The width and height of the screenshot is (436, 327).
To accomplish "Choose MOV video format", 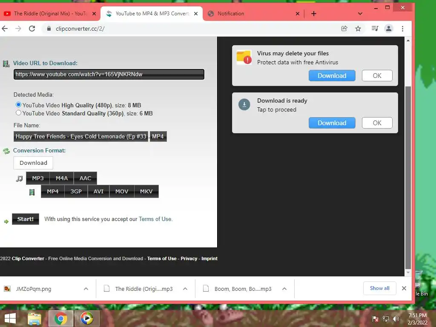I will coord(122,192).
